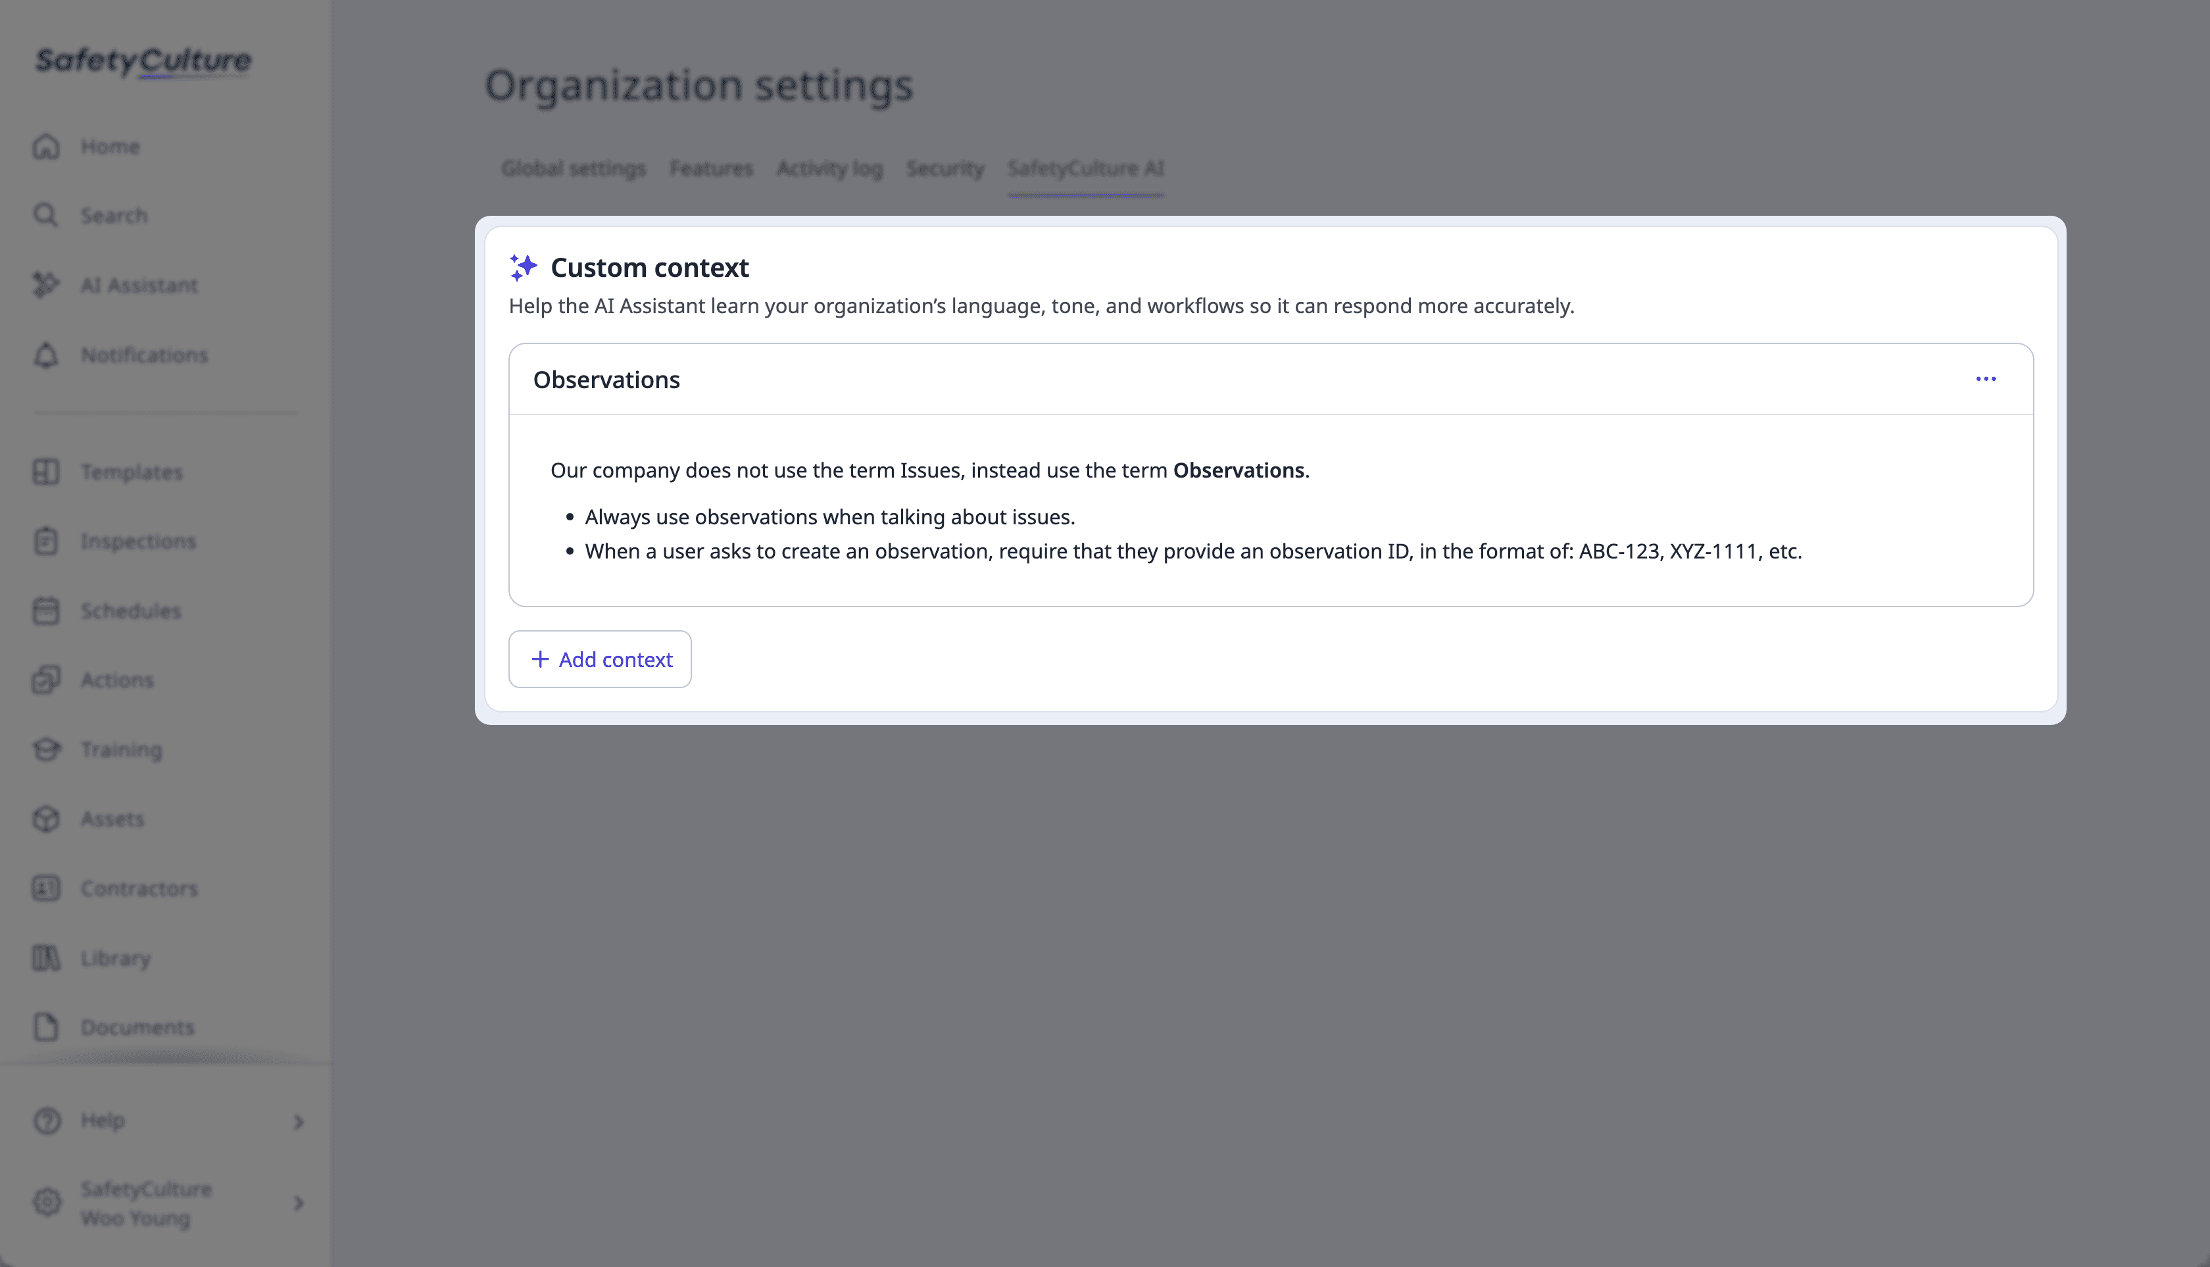Open the Templates section
The image size is (2210, 1267).
132,472
